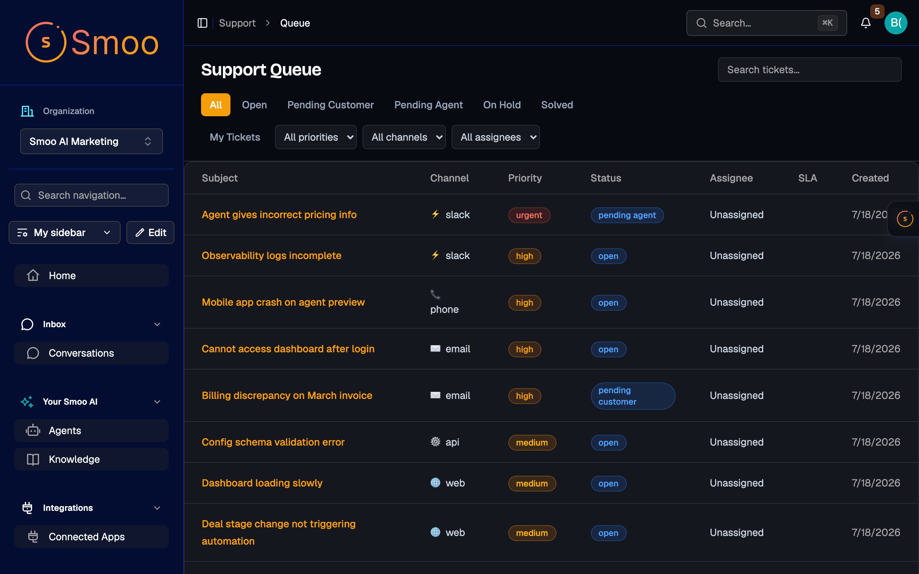The width and height of the screenshot is (919, 574).
Task: Toggle the sidebar panel icon
Action: coord(202,23)
